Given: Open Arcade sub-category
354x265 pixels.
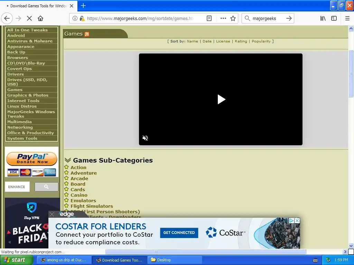Looking at the screenshot, I should pos(79,178).
